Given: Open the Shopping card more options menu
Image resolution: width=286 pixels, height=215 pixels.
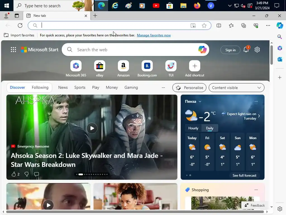Looking at the screenshot, I should (x=256, y=190).
